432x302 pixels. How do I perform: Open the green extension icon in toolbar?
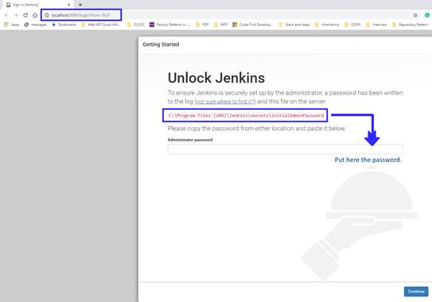[x=427, y=15]
